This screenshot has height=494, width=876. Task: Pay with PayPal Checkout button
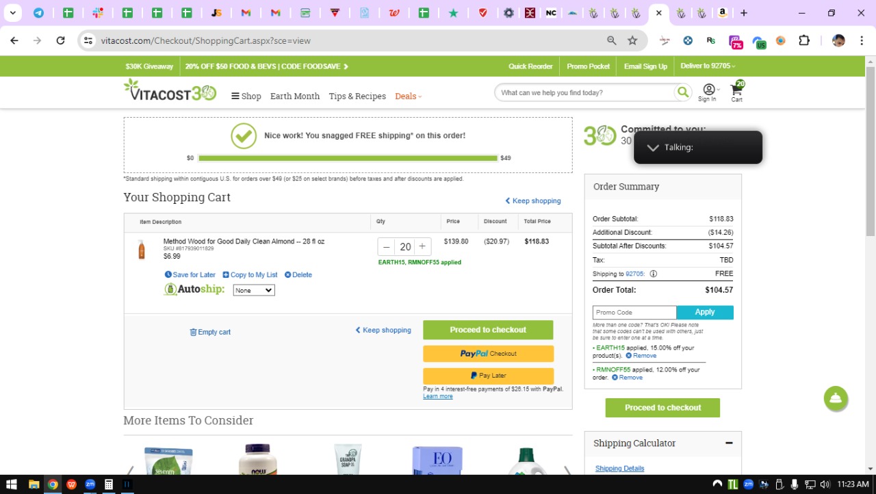(x=488, y=354)
